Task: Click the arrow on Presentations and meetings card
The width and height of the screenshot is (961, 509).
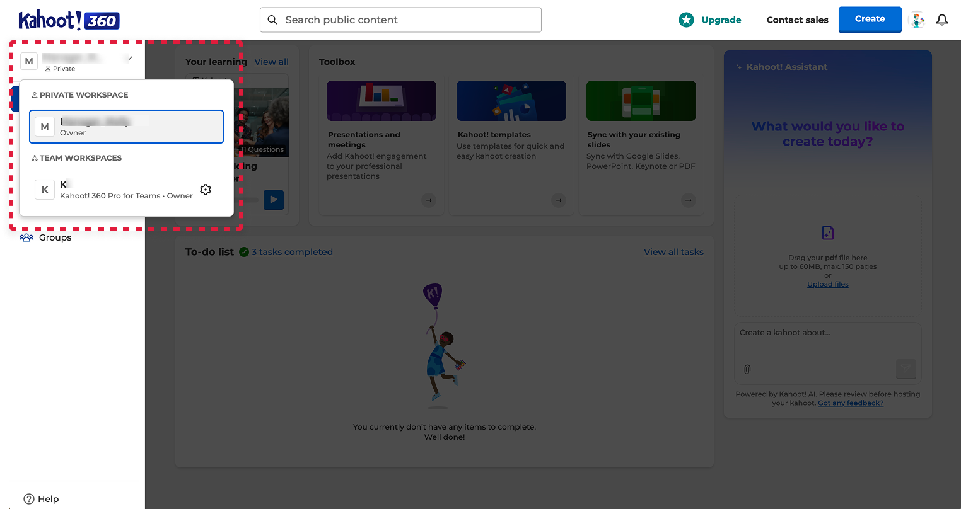Action: [x=429, y=200]
